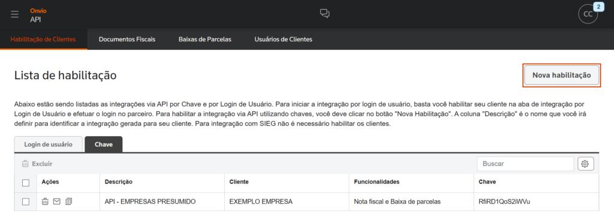Click the Habilitação de Clientes tab
Viewport: 614px width, 220px height.
[43, 40]
